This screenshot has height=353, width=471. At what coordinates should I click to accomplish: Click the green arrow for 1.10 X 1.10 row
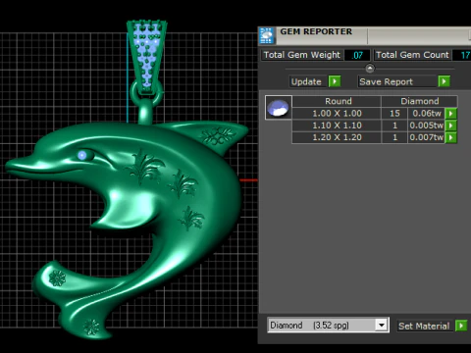(451, 126)
